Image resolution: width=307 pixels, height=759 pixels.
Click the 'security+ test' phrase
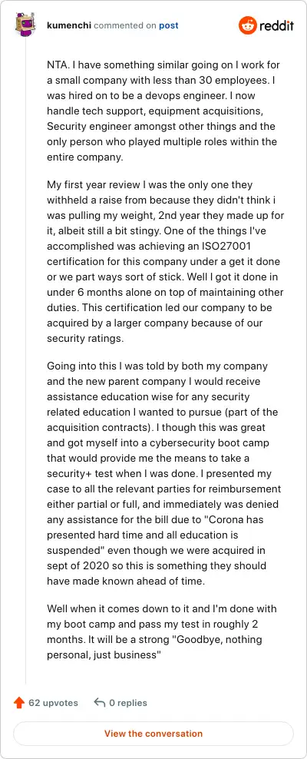[x=75, y=473]
